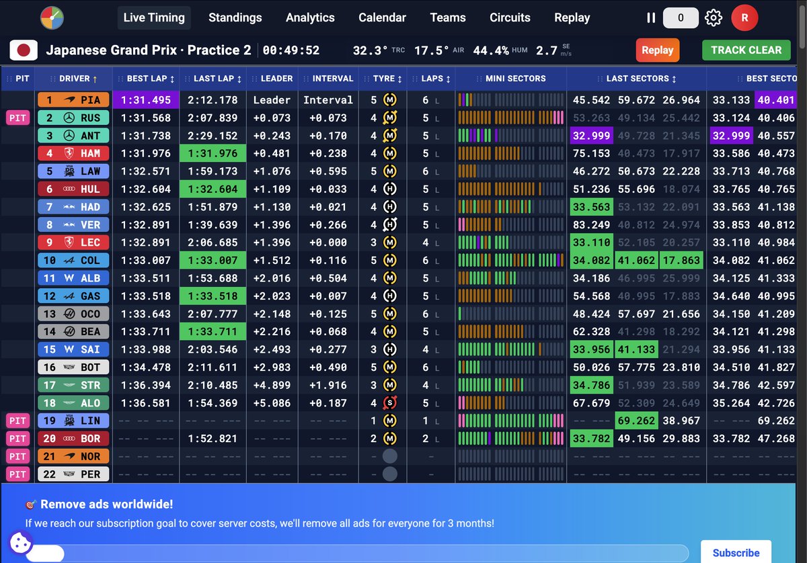Open the Teams tab
Screen dimensions: 807x563
[448, 18]
